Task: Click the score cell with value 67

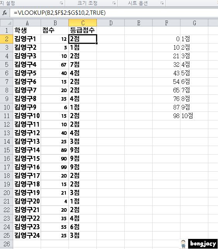Action: tap(55, 64)
